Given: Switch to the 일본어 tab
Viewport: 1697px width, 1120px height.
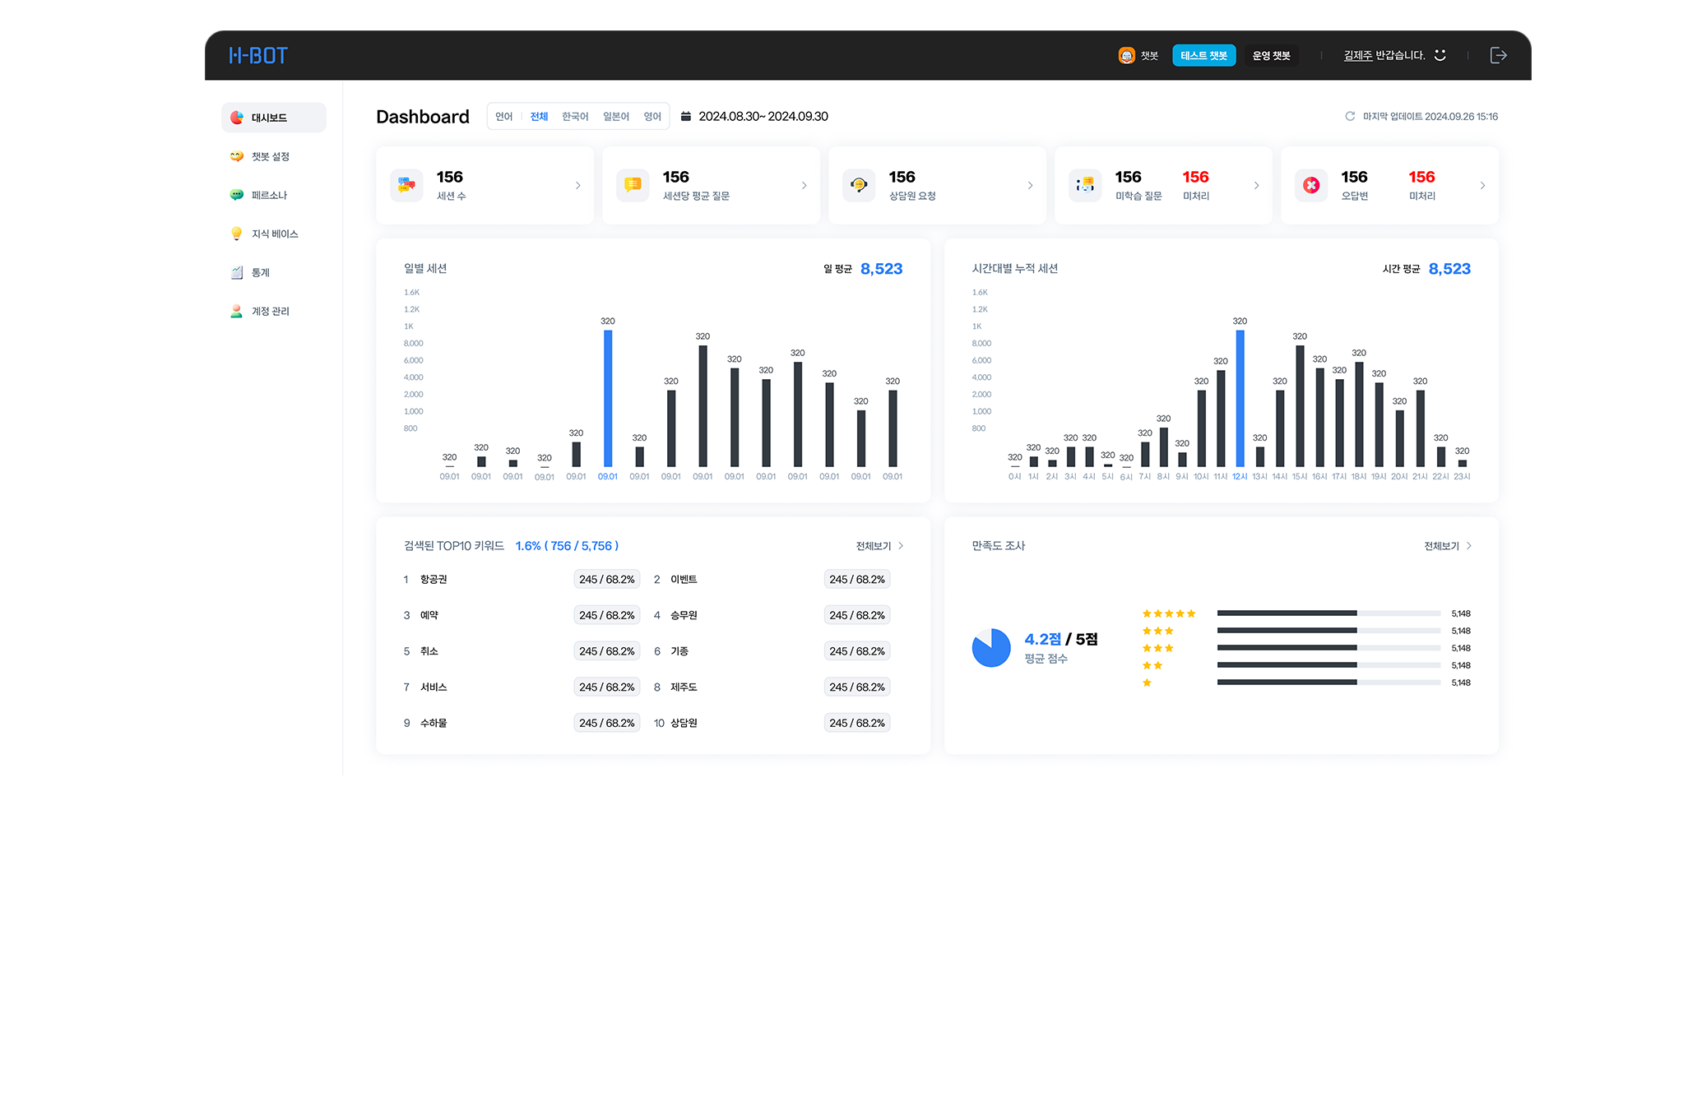Looking at the screenshot, I should pos(615,116).
